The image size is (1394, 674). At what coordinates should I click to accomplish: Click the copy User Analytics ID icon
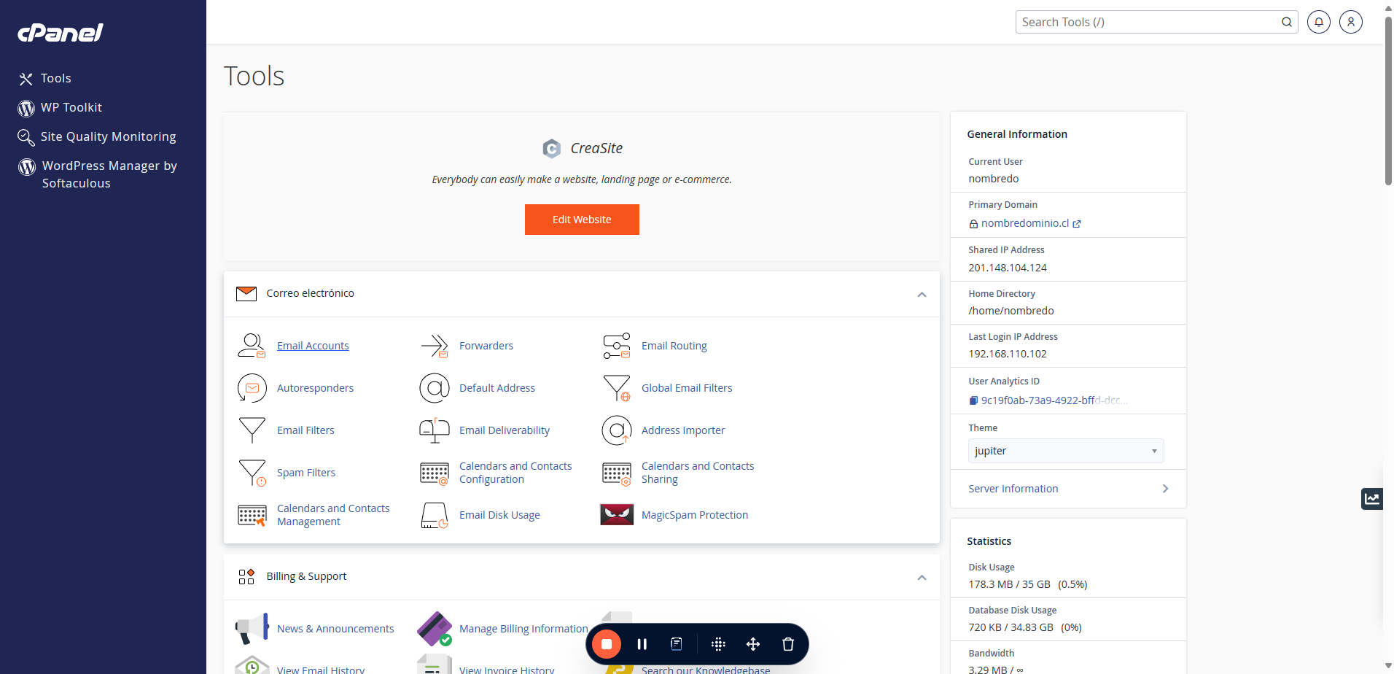click(973, 400)
